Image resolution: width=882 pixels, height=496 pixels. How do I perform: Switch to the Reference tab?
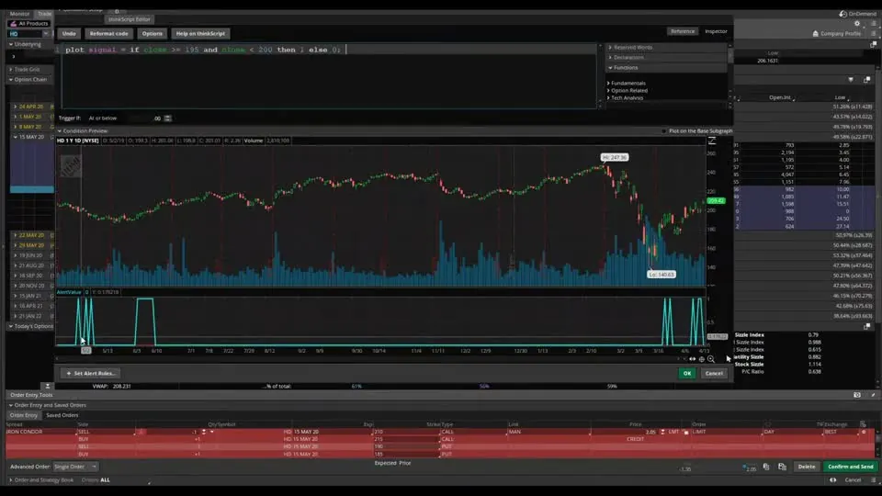point(683,31)
